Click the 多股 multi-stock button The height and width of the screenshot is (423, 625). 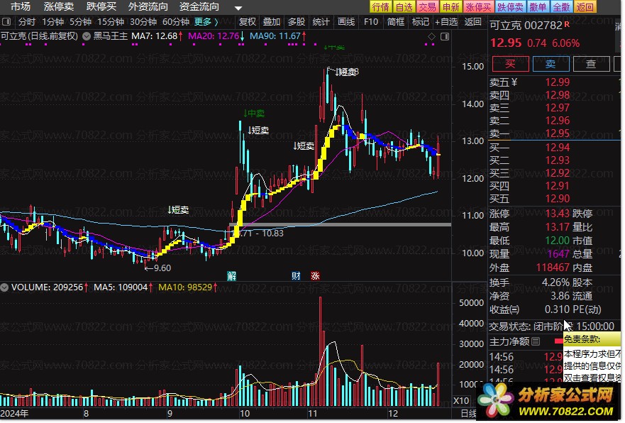click(x=297, y=22)
